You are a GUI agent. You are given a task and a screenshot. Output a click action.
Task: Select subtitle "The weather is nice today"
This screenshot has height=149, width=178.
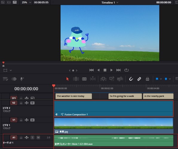[x=74, y=96]
